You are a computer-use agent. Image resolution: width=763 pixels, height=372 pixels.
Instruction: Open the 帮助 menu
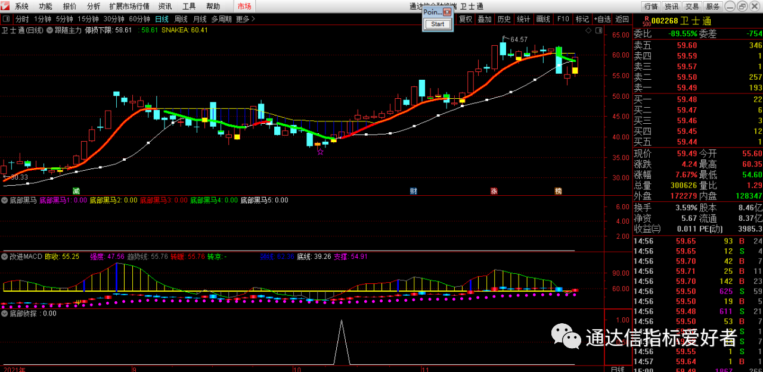pos(213,7)
